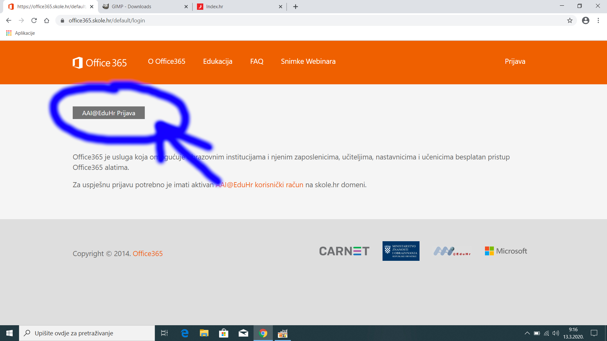
Task: Click the Microsoft logo in footer
Action: (506, 251)
